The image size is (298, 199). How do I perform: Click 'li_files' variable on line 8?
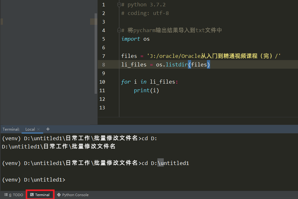click(134, 65)
